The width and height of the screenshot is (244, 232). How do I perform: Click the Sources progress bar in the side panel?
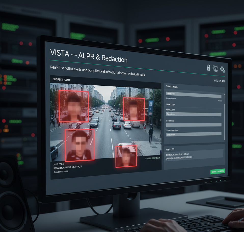click(x=194, y=125)
